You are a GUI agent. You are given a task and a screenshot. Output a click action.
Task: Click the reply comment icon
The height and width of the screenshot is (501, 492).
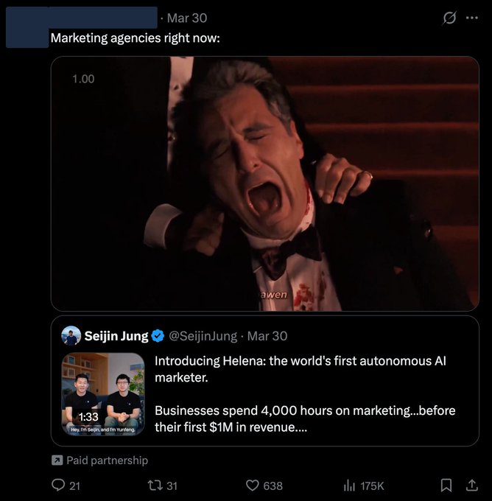point(58,486)
